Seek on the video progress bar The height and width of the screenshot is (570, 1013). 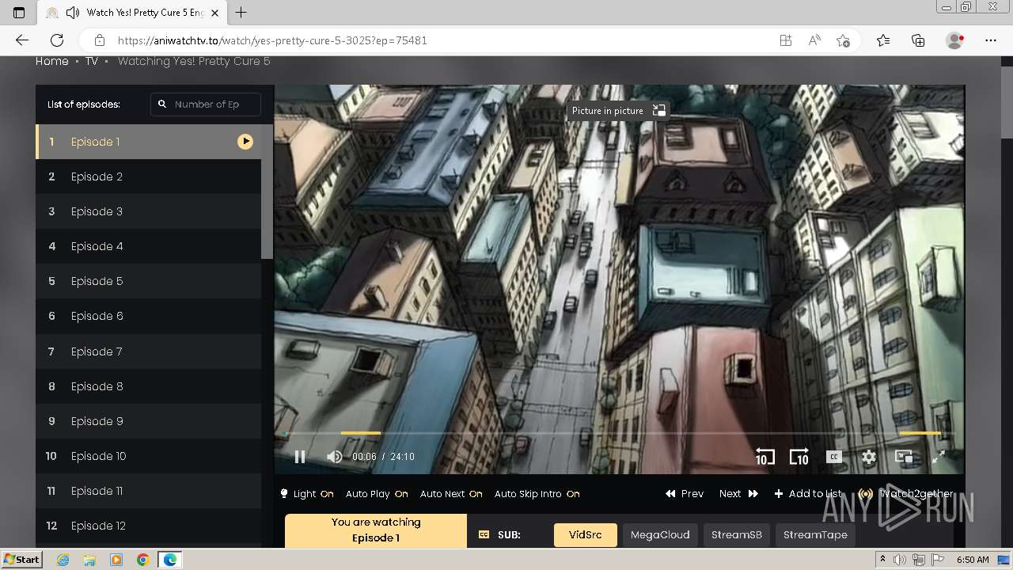coord(619,433)
